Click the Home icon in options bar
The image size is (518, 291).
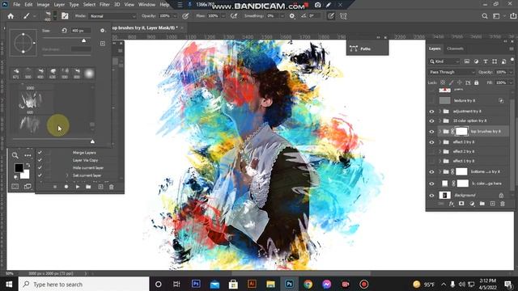(11, 16)
